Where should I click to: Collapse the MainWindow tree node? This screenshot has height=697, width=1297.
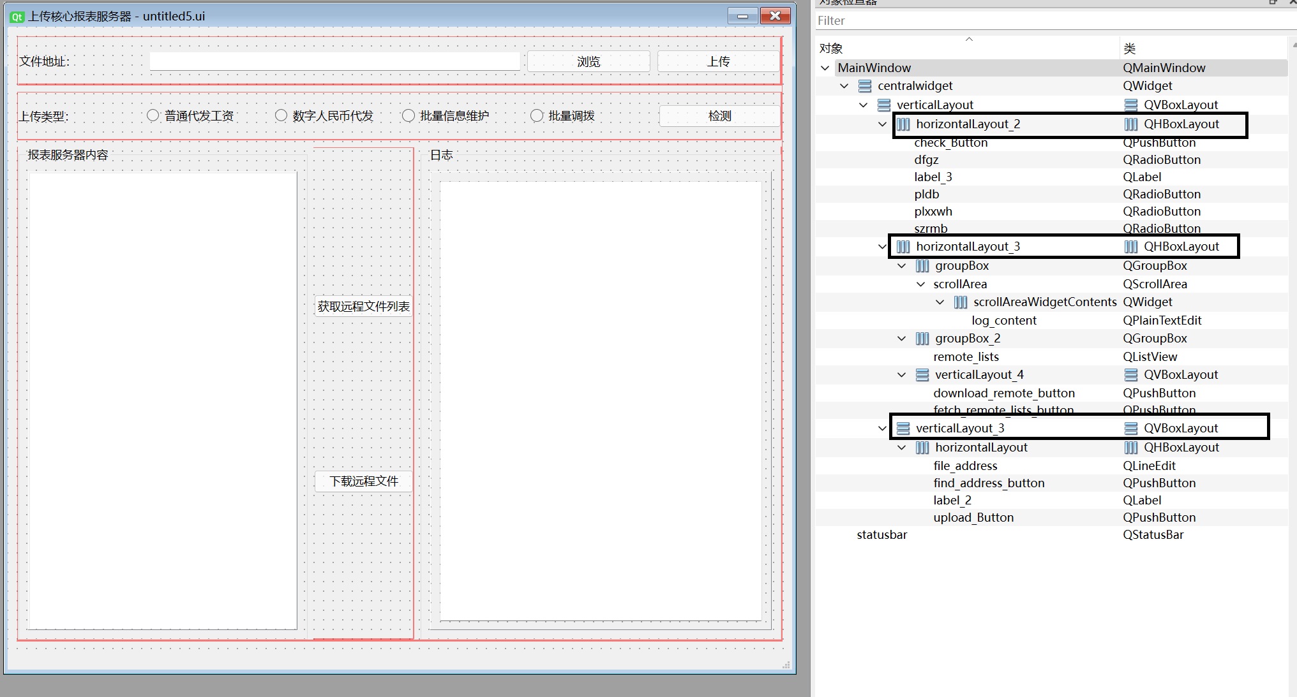(x=825, y=68)
